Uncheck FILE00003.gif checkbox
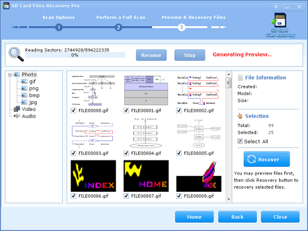The image size is (308, 231). pyautogui.click(x=73, y=153)
